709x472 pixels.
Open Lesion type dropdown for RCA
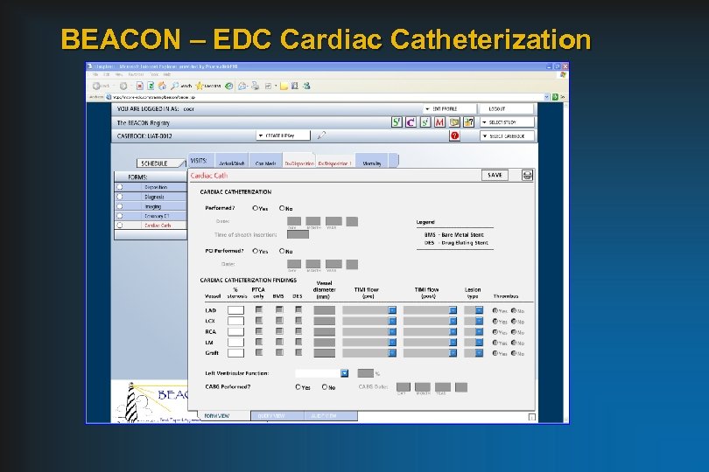pos(479,331)
